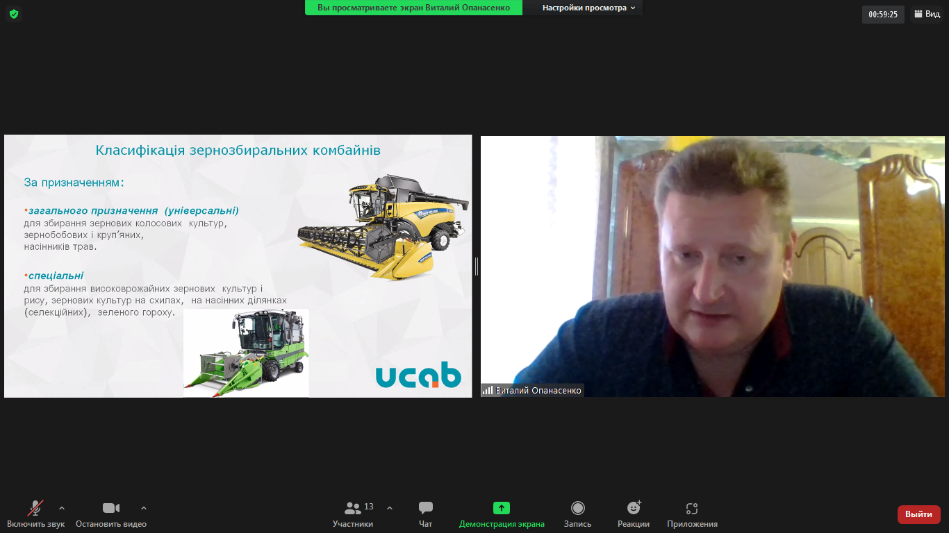Click the green encryption shield icon
Viewport: 949px width, 533px height.
(13, 14)
